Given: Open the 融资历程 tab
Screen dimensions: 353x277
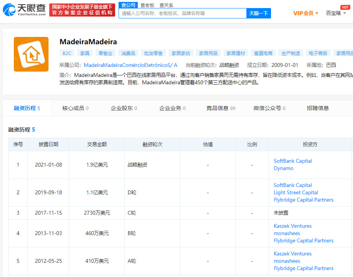Looking at the screenshot, I should click(x=27, y=108).
